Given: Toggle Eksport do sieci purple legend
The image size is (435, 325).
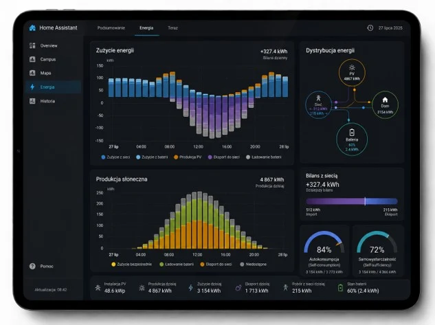Looking at the screenshot, I should tap(223, 157).
